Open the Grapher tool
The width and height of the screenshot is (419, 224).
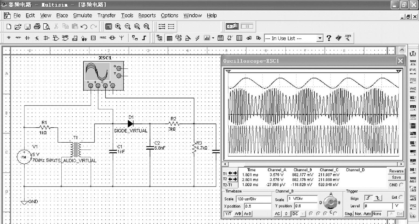tap(207, 38)
